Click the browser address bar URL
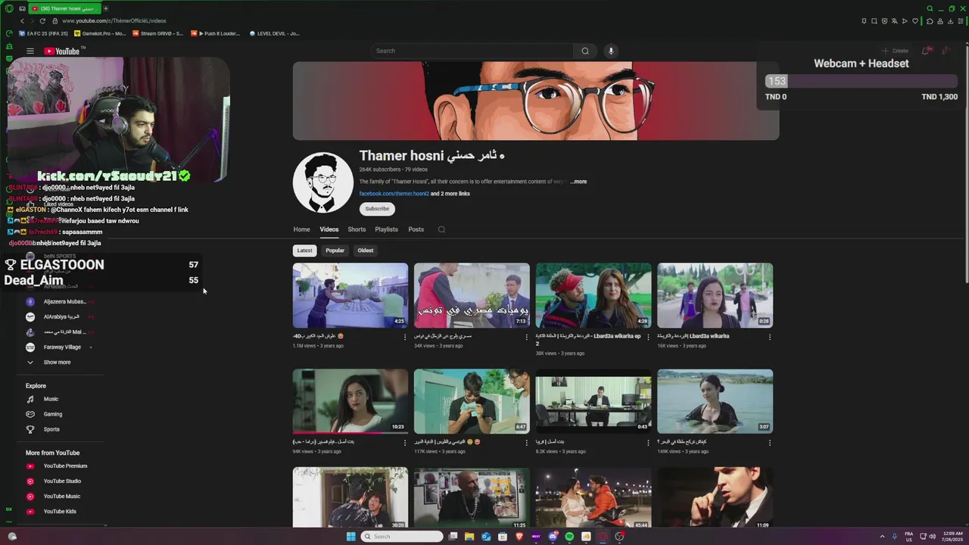 (114, 21)
